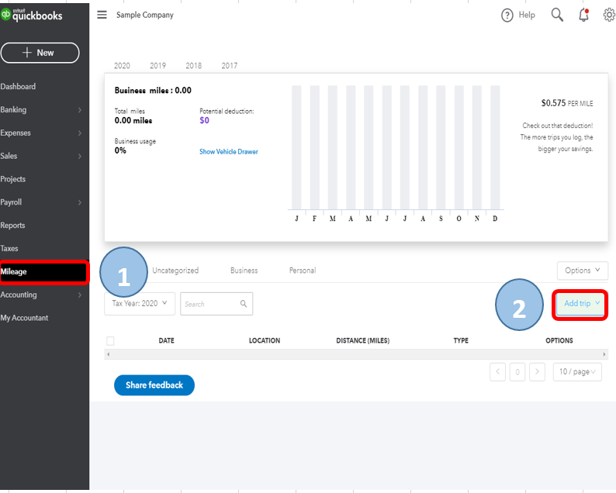Screen dimensions: 616x493
Task: Open the Add trip dropdown button
Action: tap(580, 304)
